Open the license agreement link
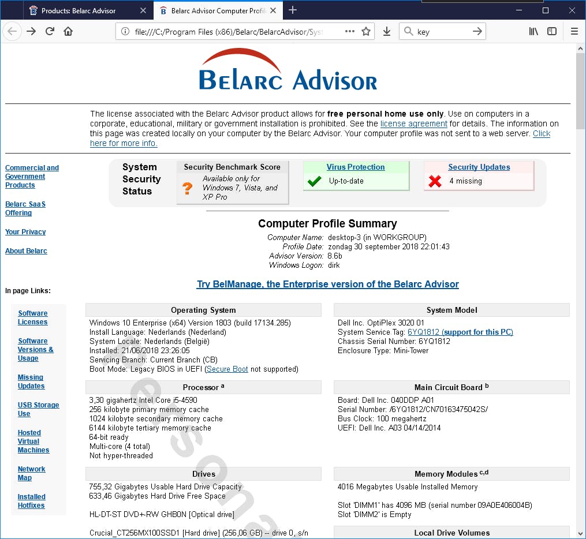The width and height of the screenshot is (586, 539). pos(414,123)
